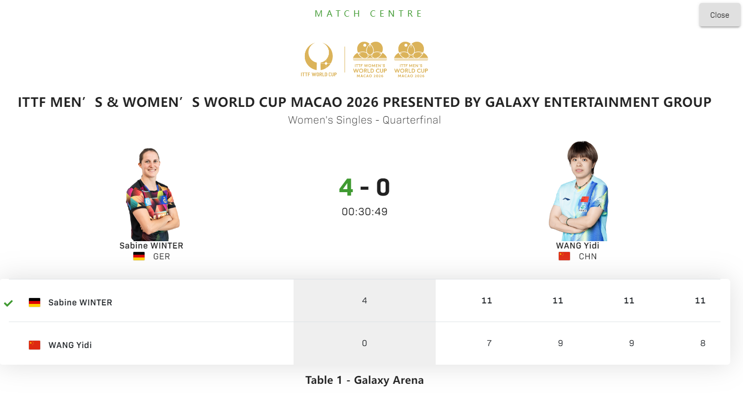Click the German flag under Sabine Winter's photo
The width and height of the screenshot is (743, 400).
coord(139,256)
